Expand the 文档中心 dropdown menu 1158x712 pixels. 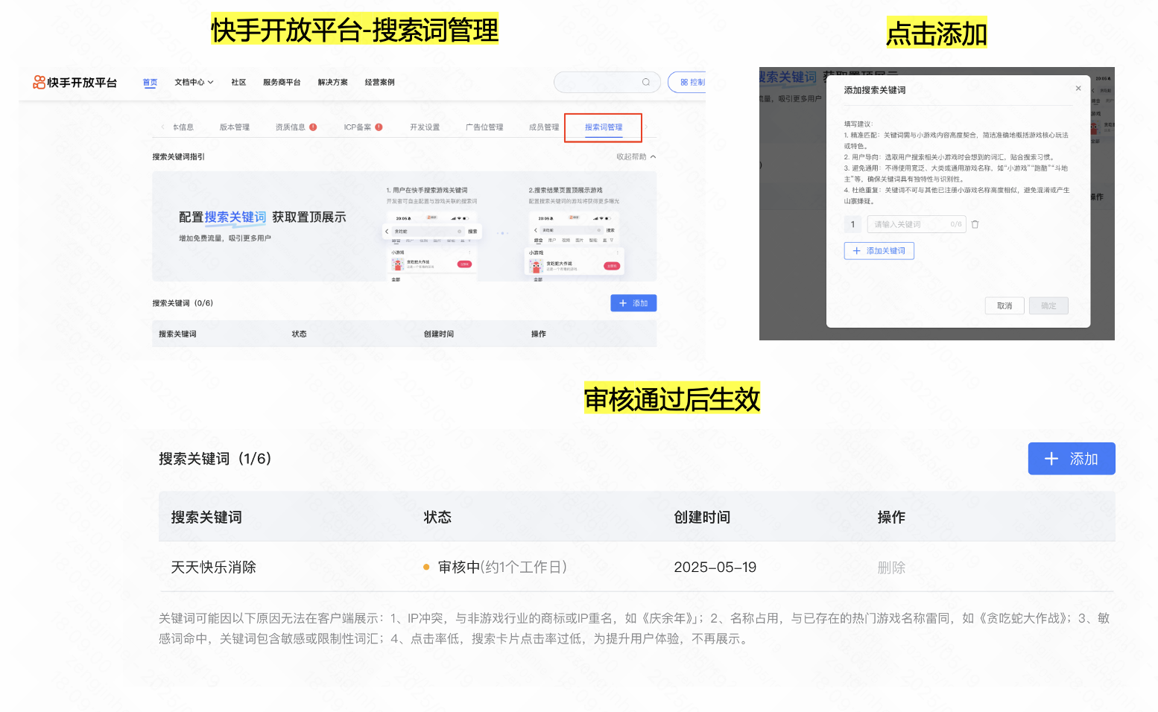(194, 82)
